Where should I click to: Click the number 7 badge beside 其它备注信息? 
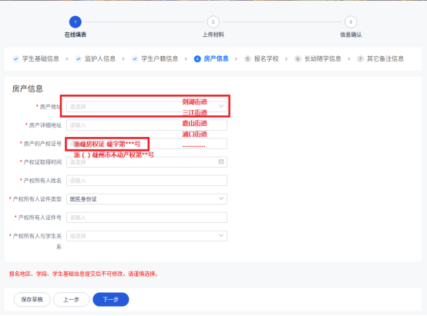point(361,58)
